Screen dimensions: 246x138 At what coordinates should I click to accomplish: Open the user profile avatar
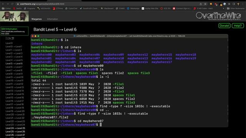238,4
